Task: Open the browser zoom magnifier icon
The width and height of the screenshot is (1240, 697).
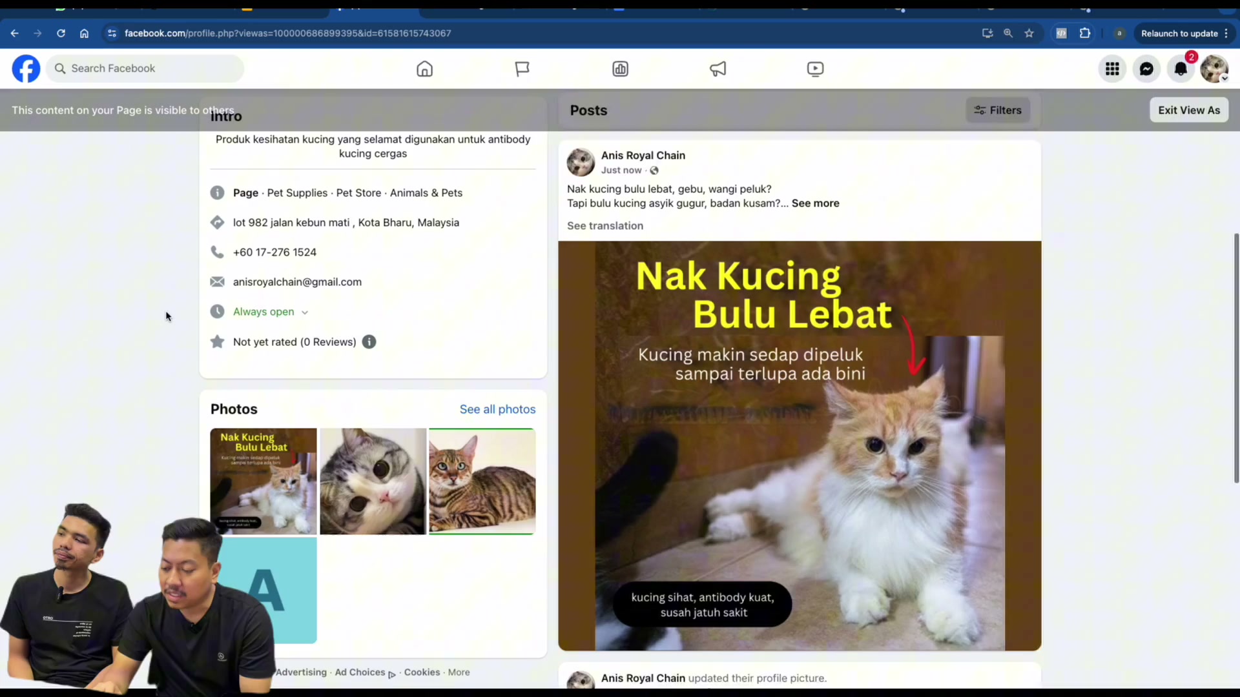Action: pyautogui.click(x=1008, y=33)
